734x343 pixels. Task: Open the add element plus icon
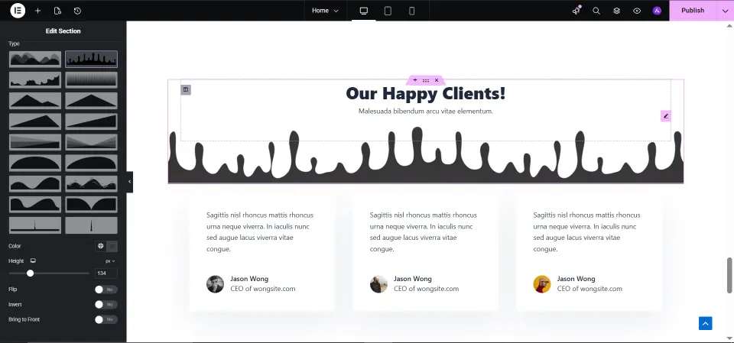[38, 11]
